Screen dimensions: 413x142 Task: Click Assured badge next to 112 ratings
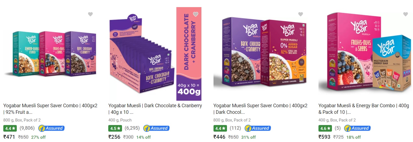tap(258, 128)
